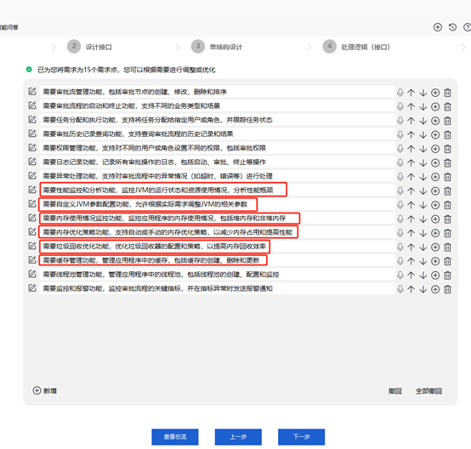The width and height of the screenshot is (471, 449).
Task: Delete the 任务分配和执行功能 row
Action: (447, 121)
